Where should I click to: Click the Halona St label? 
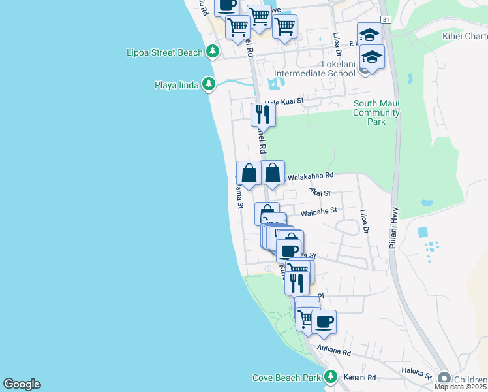(x=417, y=373)
